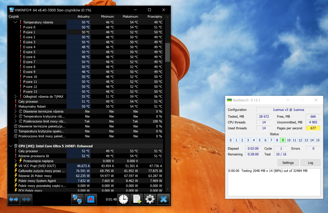Click the 1usmus v3 configuration field
The height and width of the screenshot is (213, 328).
click(x=288, y=110)
